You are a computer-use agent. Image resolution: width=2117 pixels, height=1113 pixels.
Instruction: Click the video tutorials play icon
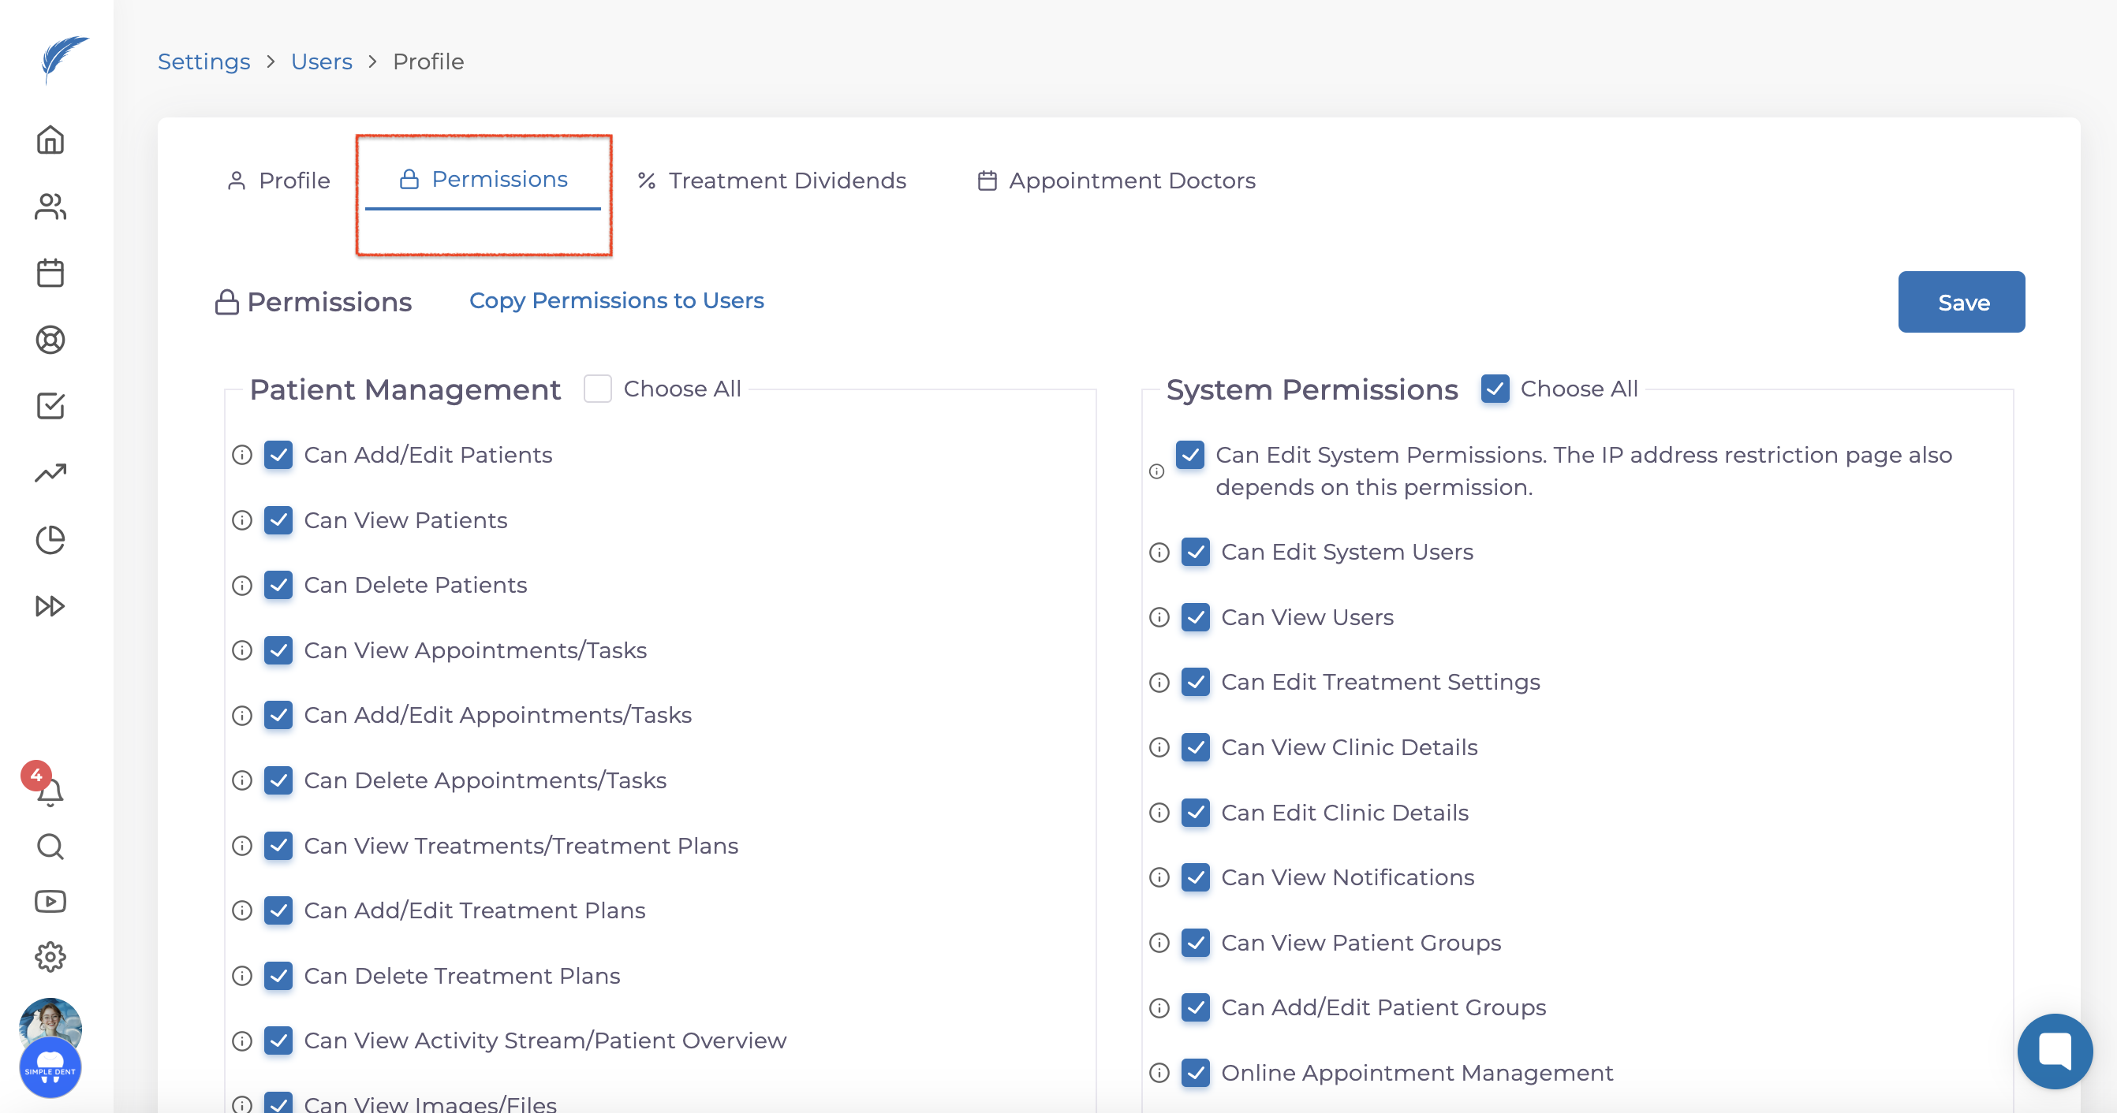[50, 902]
